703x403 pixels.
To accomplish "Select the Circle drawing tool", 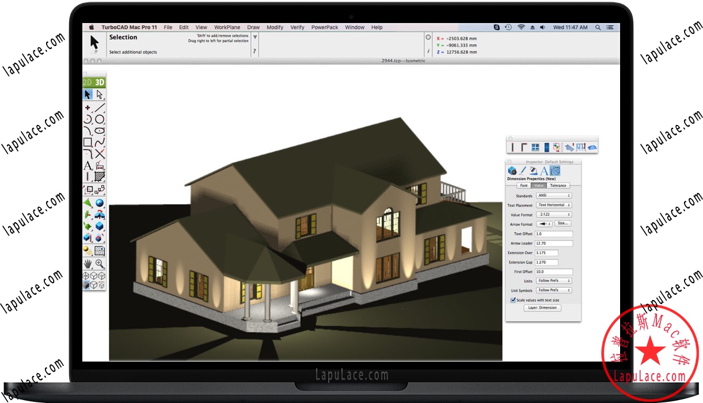I will pos(99,119).
